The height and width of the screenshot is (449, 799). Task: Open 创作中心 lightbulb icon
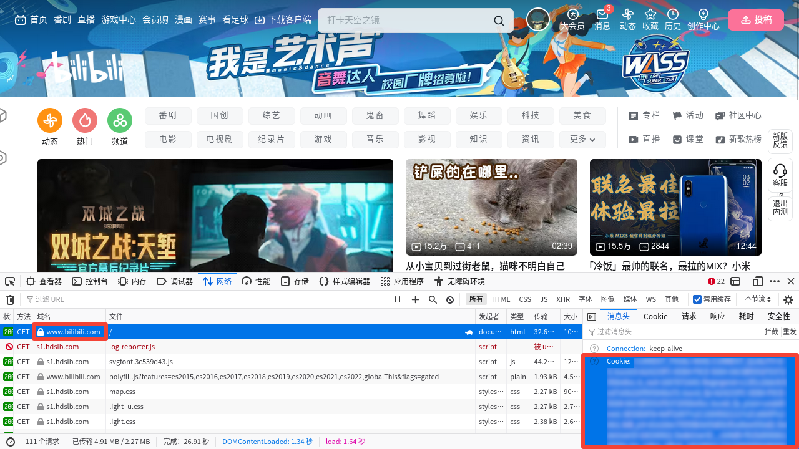(703, 19)
